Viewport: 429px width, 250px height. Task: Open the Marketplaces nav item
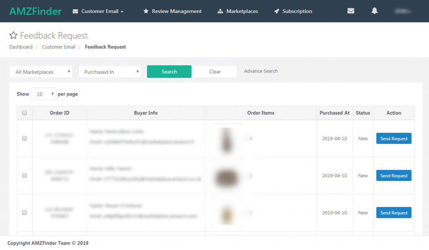tap(238, 11)
